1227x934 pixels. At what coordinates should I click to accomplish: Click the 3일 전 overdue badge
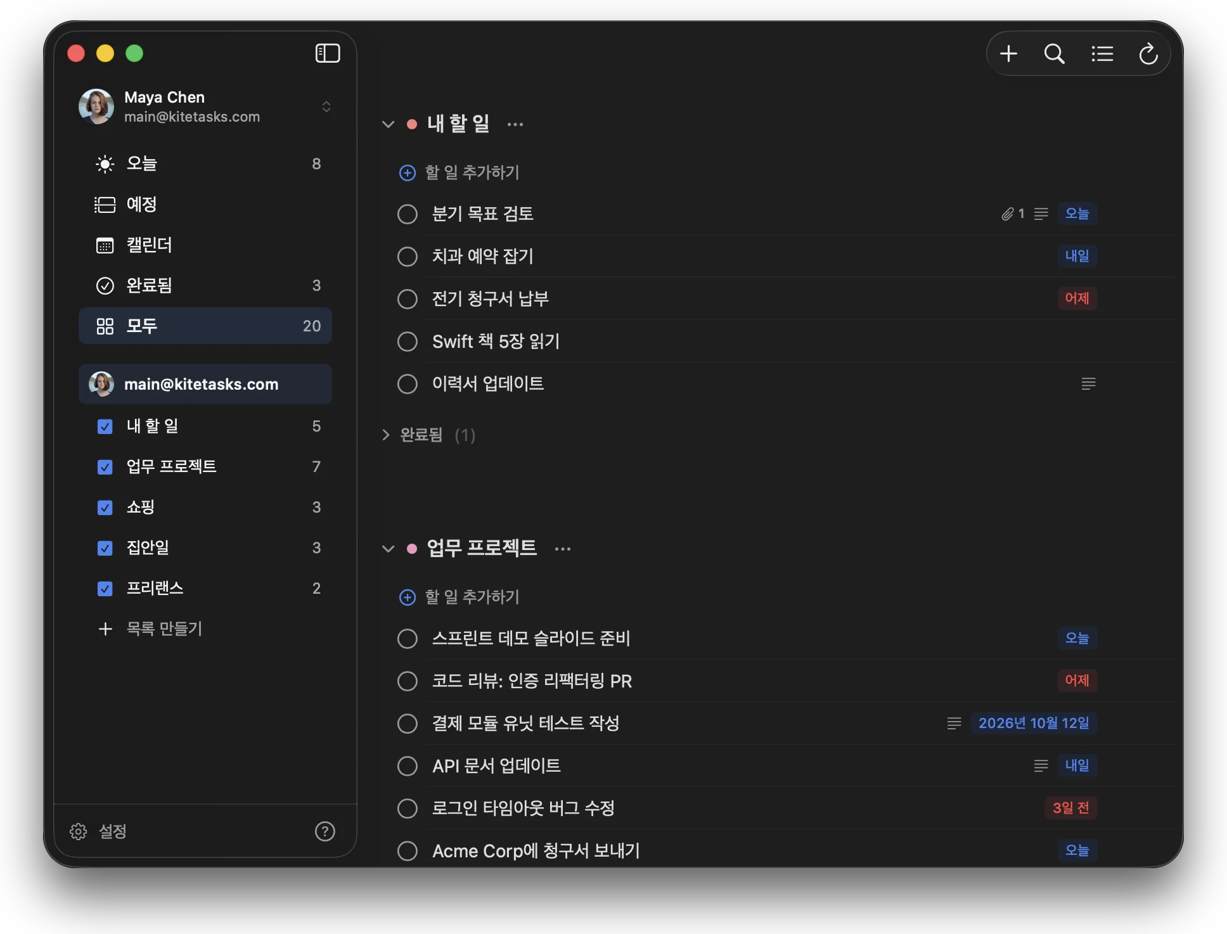[1070, 808]
